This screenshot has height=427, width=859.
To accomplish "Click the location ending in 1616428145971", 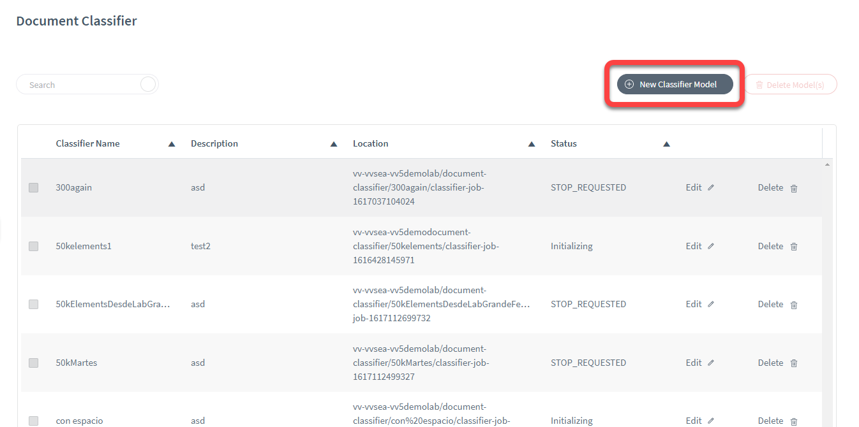I will tap(426, 246).
